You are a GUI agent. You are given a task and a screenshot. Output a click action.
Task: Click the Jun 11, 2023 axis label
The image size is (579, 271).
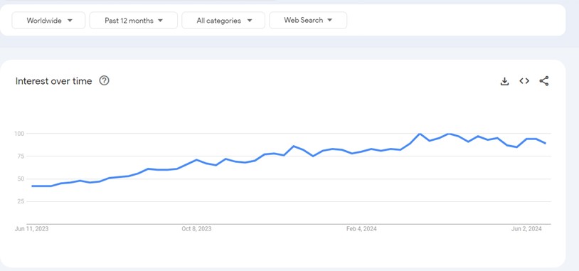point(31,229)
